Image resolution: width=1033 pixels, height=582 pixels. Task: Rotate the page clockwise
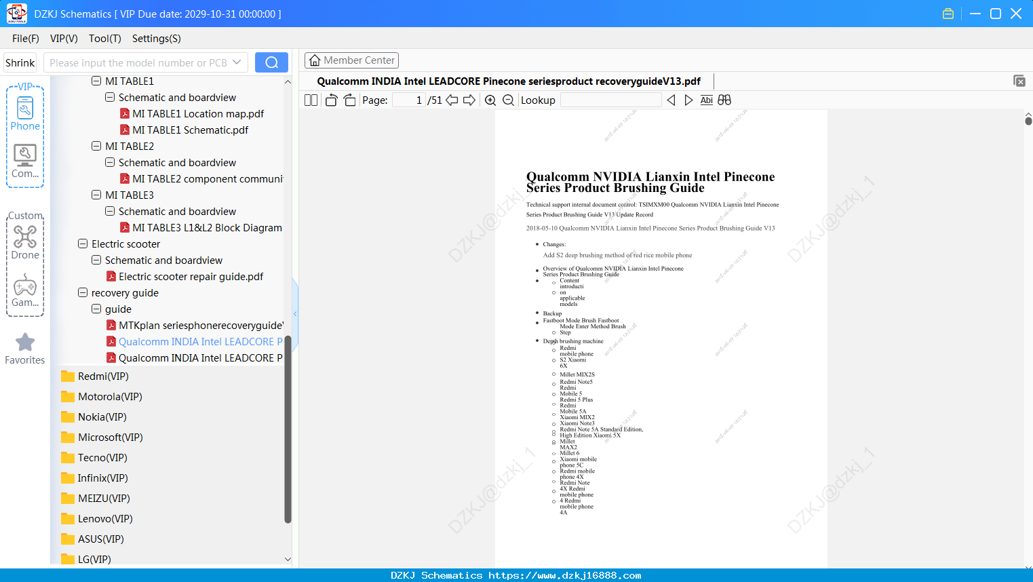(x=349, y=100)
